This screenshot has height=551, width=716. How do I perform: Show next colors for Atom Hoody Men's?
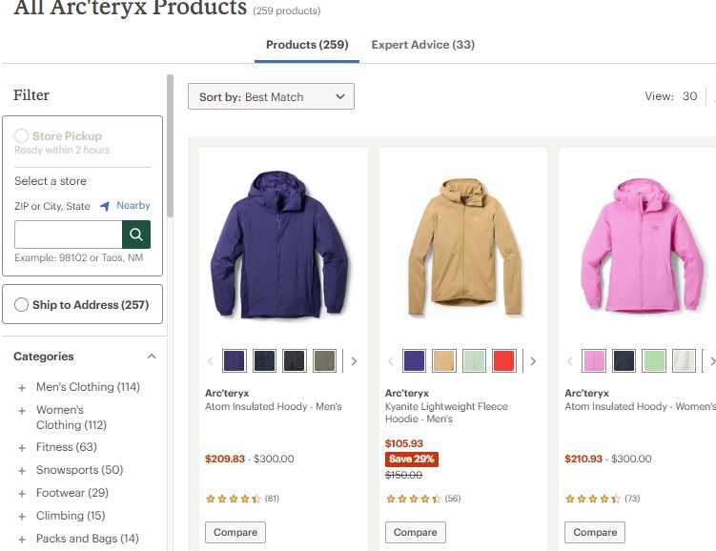[354, 361]
